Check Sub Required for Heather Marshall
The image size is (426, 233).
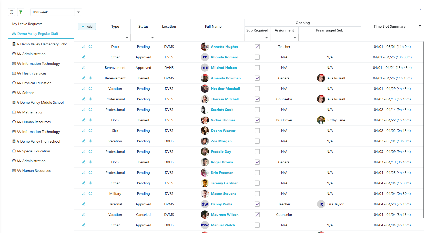[257, 89]
